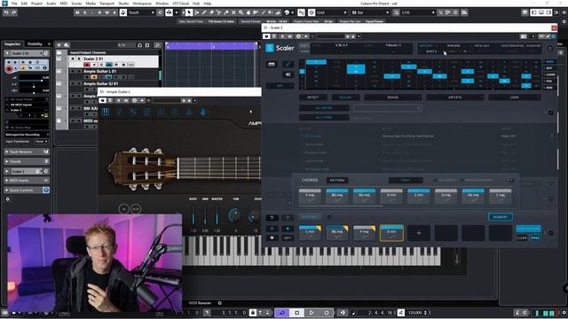The height and width of the screenshot is (319, 568).
Task: Click the EDIT button in Scaler
Action: [x=288, y=237]
